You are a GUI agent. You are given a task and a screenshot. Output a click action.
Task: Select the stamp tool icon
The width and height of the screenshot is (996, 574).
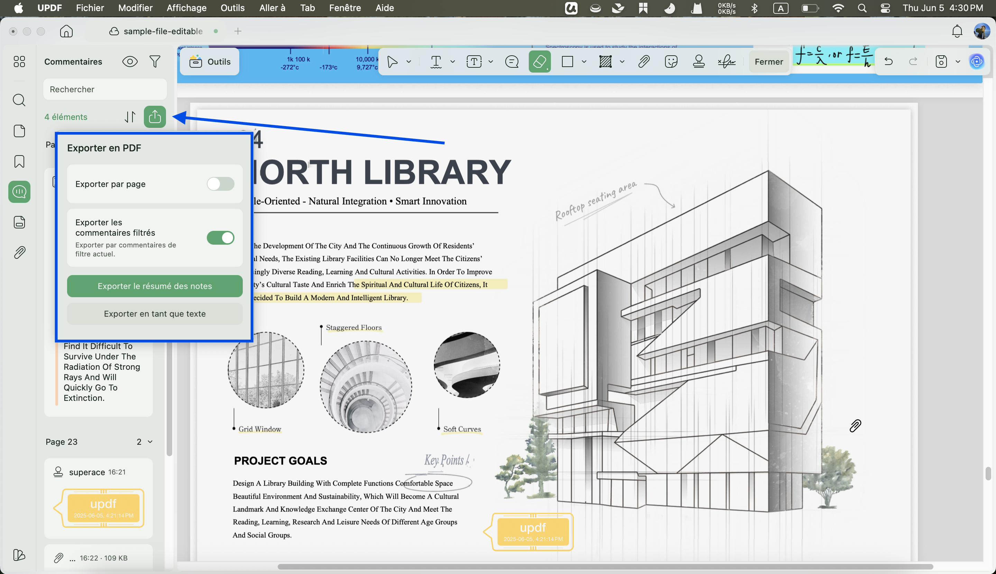[x=699, y=62]
